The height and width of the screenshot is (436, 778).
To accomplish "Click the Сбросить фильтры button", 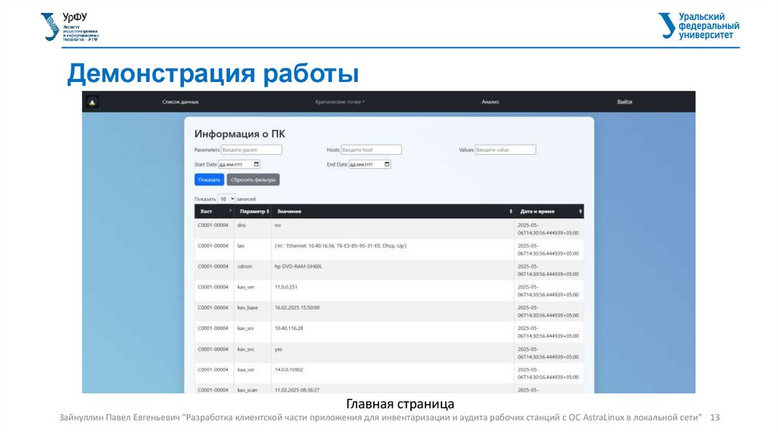I will click(x=253, y=179).
